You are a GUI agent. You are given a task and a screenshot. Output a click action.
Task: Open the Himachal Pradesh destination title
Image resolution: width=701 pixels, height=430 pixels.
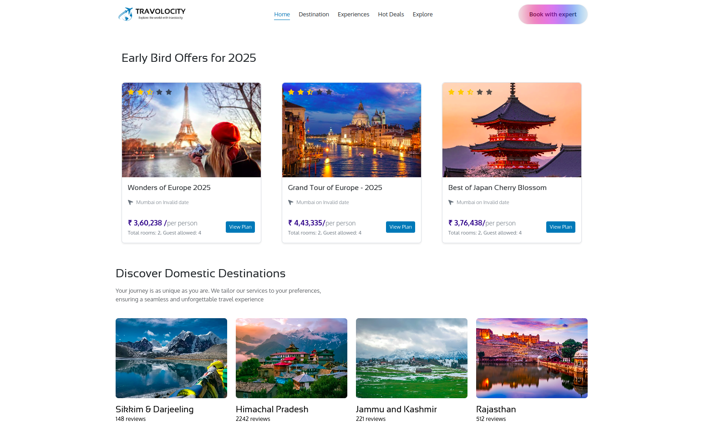click(x=272, y=409)
